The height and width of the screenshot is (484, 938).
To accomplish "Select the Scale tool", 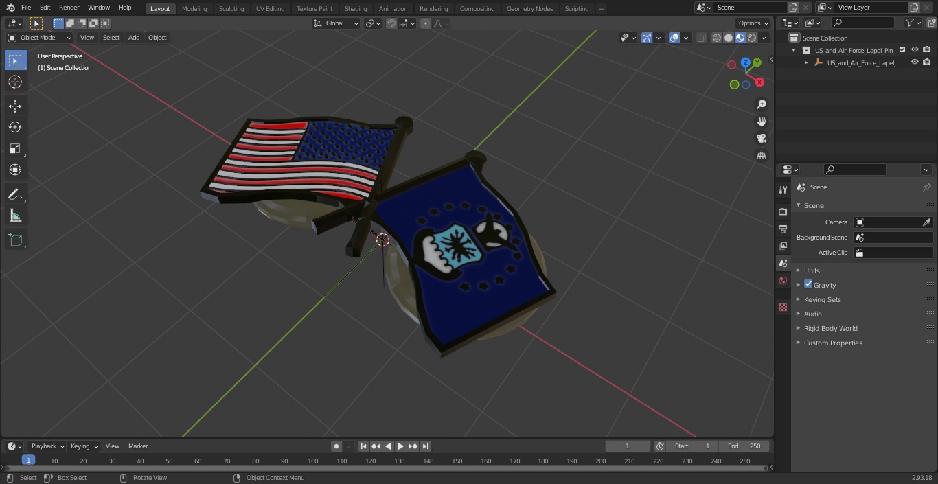I will pyautogui.click(x=15, y=148).
